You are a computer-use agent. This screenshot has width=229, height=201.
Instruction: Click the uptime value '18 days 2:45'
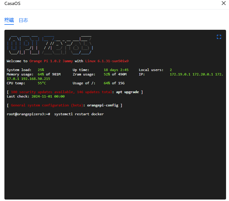116,70
